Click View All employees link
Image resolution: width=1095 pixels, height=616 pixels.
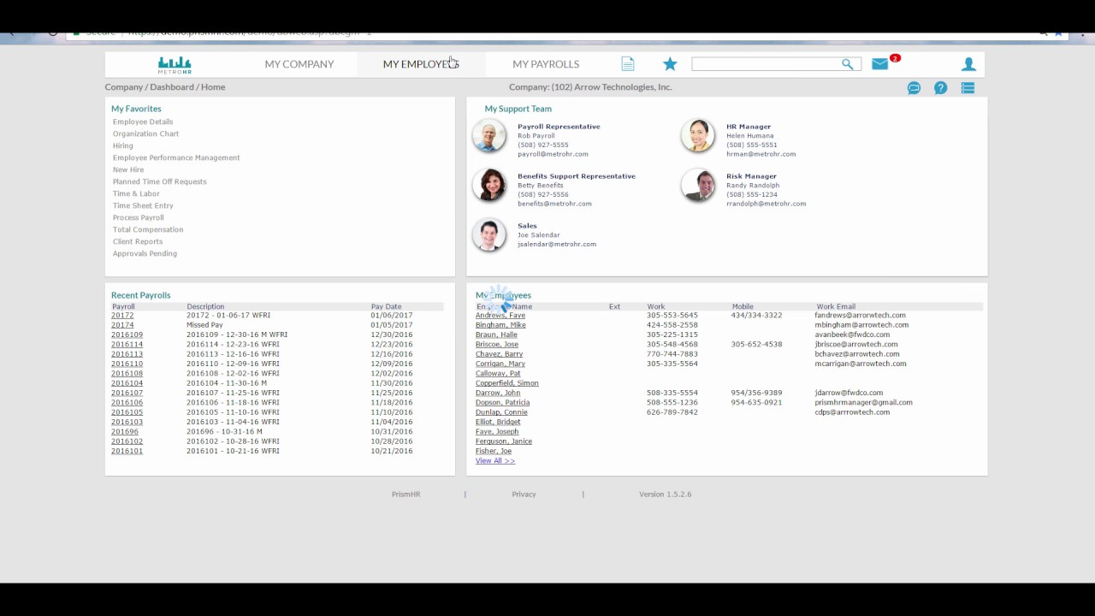[495, 461]
